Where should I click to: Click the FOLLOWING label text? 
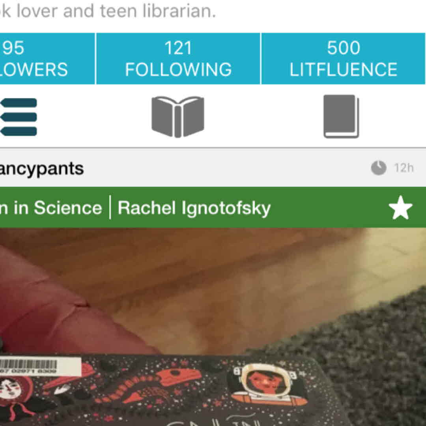[178, 69]
